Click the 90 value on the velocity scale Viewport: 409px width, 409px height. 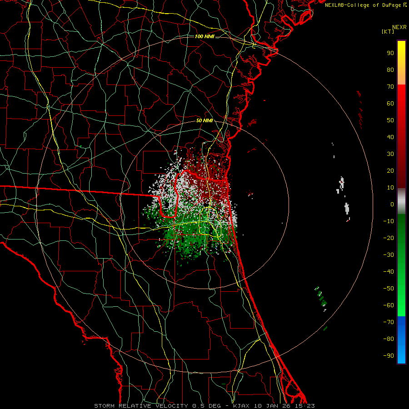[390, 53]
